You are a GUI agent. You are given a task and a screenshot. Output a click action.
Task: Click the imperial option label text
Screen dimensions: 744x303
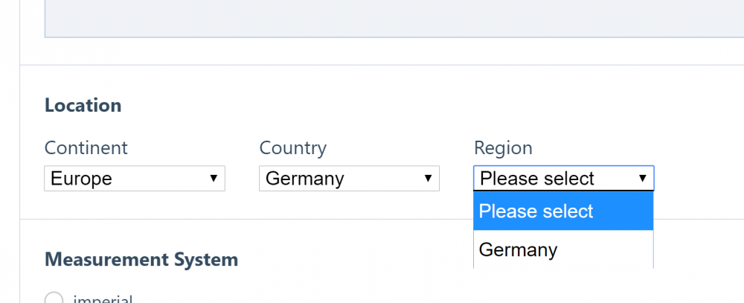click(x=103, y=300)
